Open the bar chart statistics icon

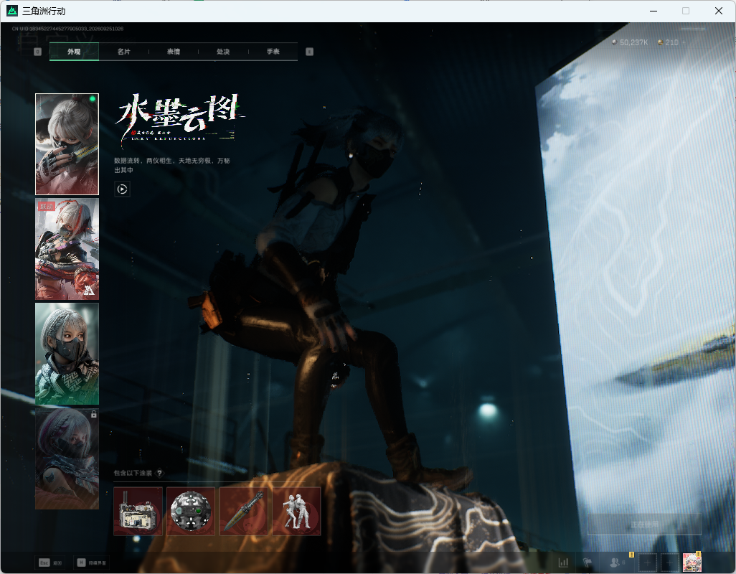[563, 562]
